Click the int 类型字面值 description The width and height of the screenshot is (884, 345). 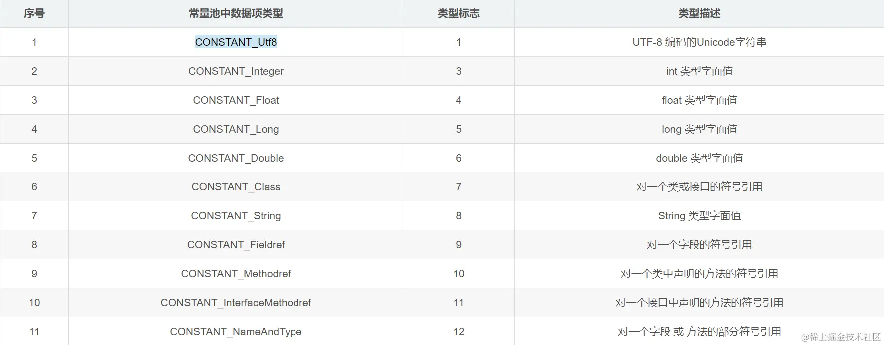coord(699,71)
